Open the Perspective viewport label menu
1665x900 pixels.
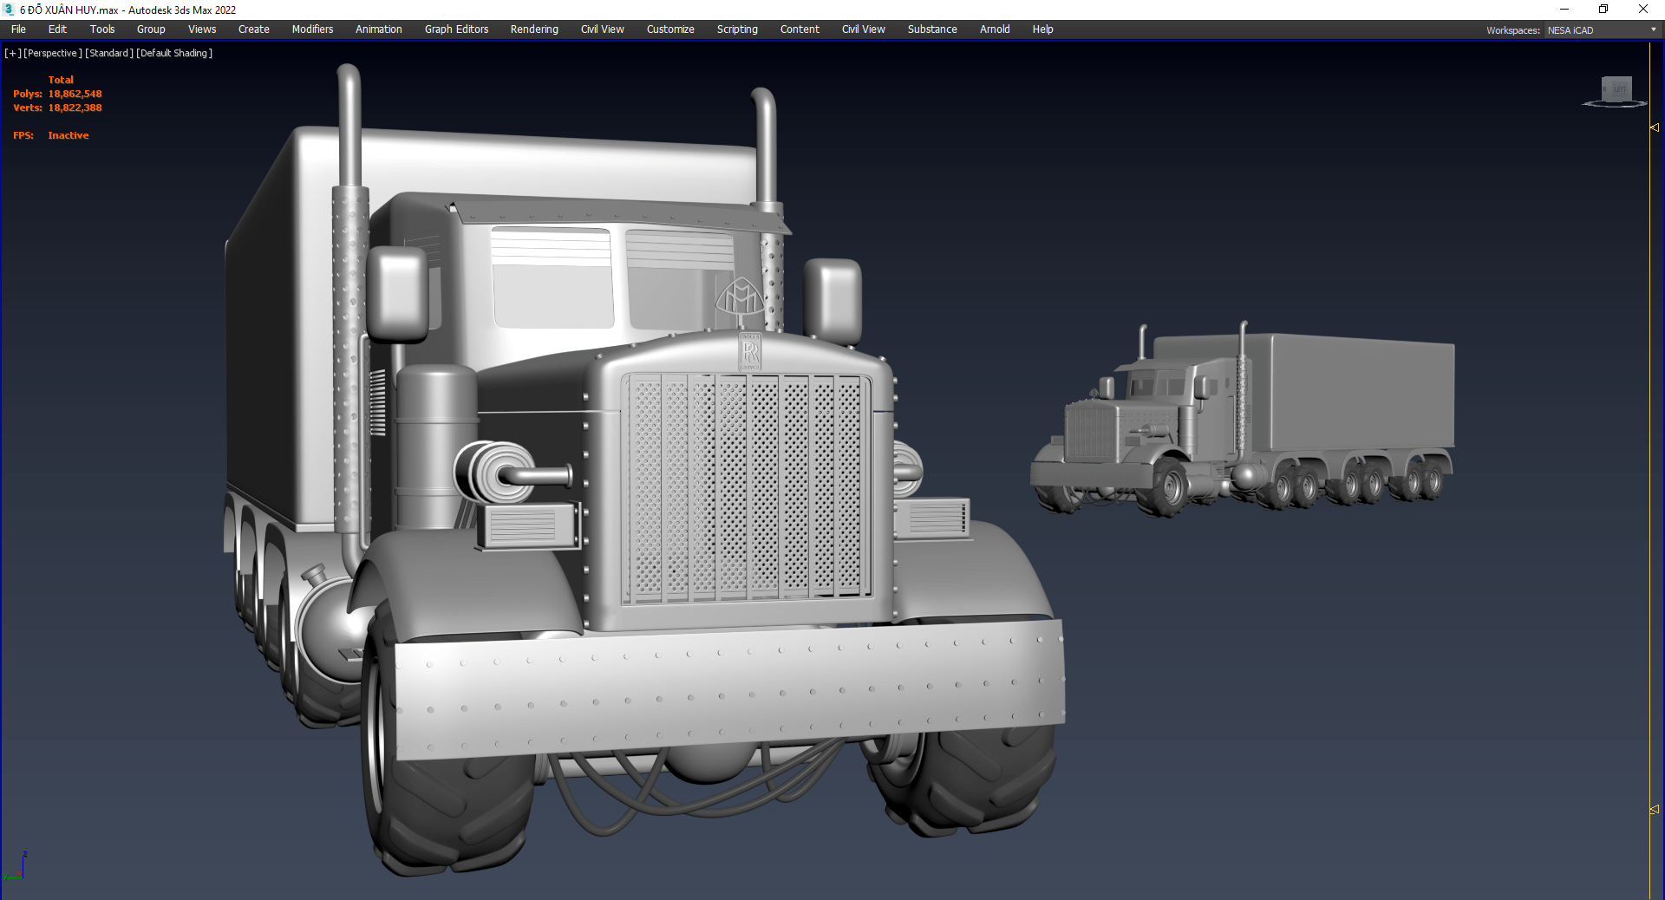coord(53,53)
